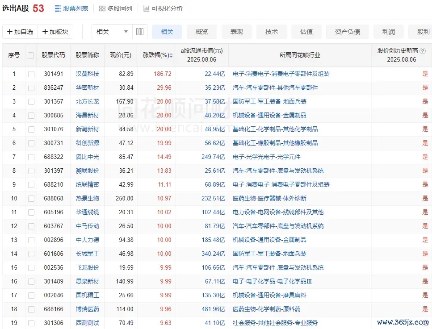Click price value 250.80
432x329 pixels.
point(125,198)
